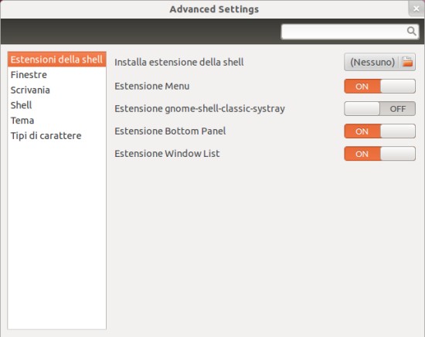This screenshot has height=337, width=425.
Task: Close the Advanced Settings window
Action: coord(416,9)
